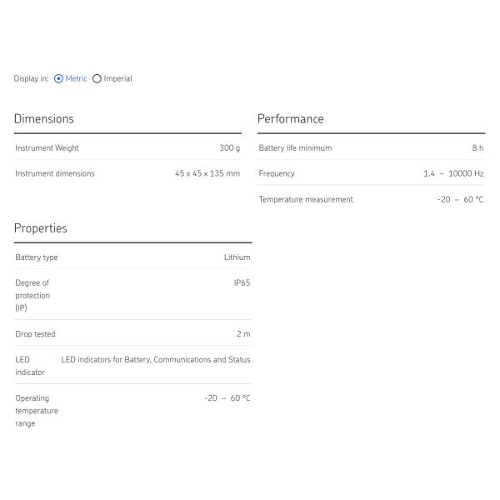Click the Performance section heading
This screenshot has height=500, width=500.
point(290,119)
